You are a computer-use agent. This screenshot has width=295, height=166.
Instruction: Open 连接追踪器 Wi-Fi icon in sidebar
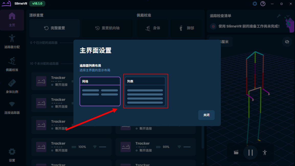pyautogui.click(x=12, y=107)
